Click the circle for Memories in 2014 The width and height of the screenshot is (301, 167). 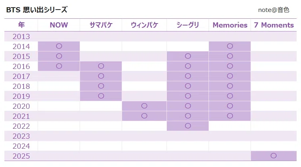[x=230, y=46]
